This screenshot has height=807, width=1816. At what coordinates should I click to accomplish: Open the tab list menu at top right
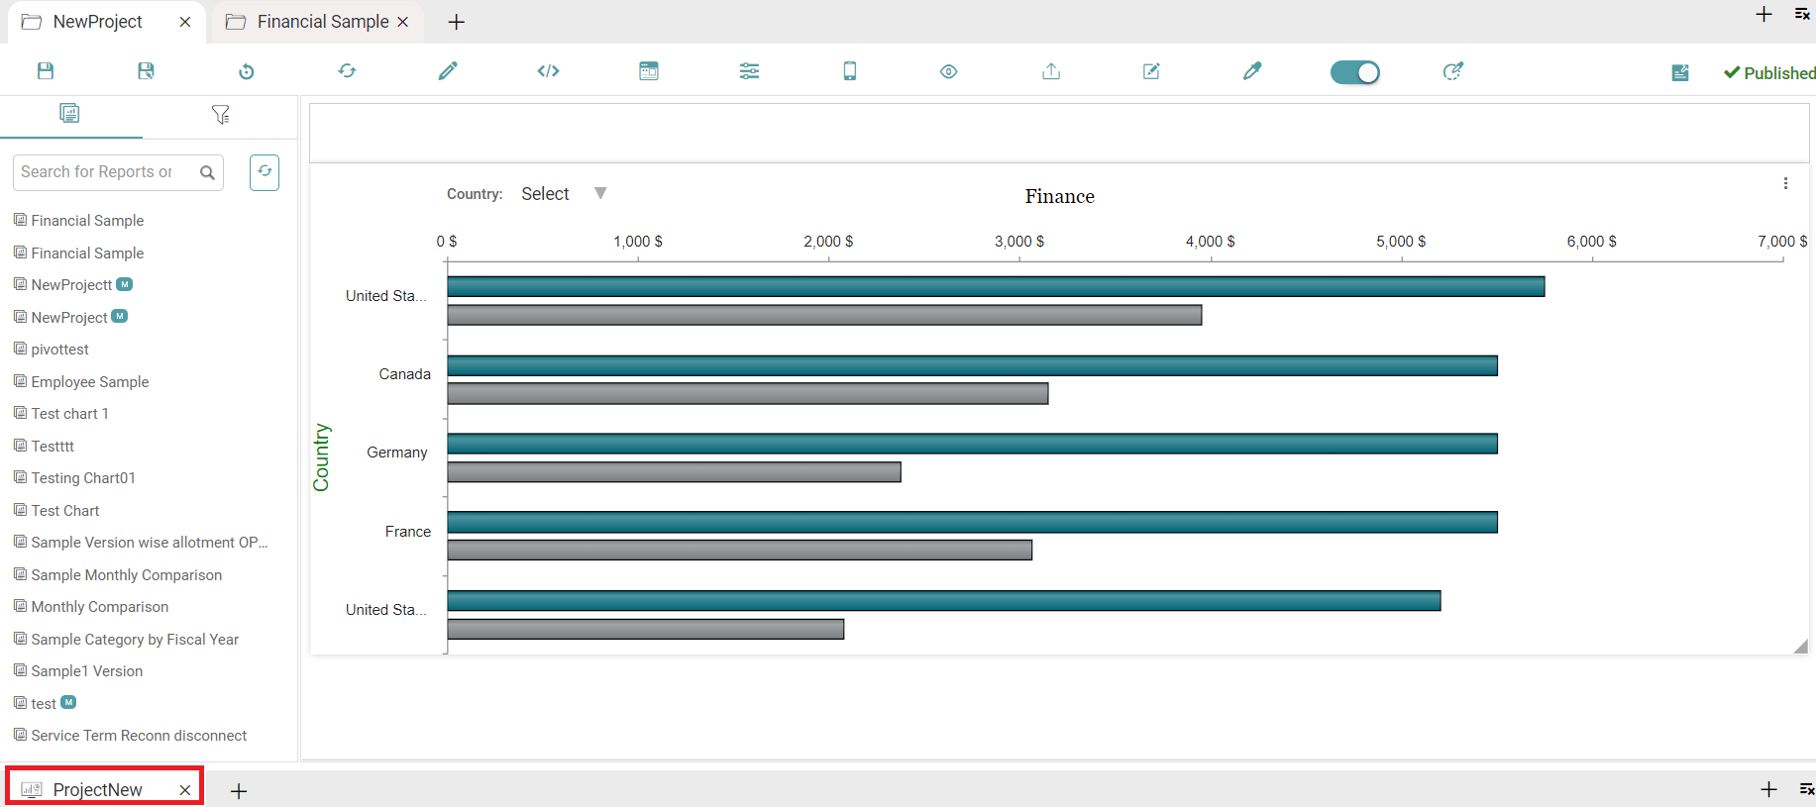click(1802, 15)
